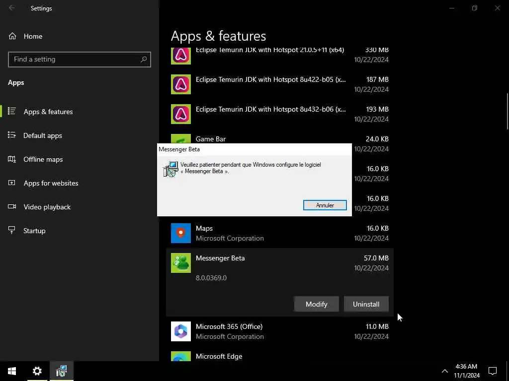The width and height of the screenshot is (509, 381).
Task: Click the Messenger Beta app icon
Action: 181,263
